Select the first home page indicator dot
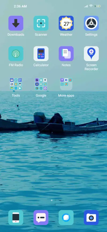107x232 pixels. click(52, 200)
